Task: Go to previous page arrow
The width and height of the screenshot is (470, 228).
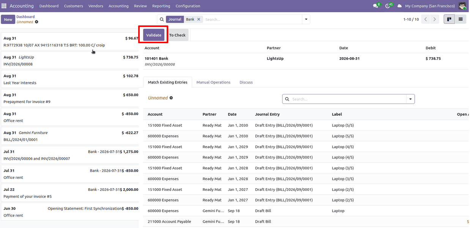Action: (x=426, y=19)
